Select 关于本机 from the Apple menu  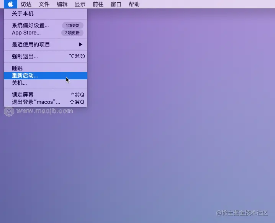pos(46,13)
